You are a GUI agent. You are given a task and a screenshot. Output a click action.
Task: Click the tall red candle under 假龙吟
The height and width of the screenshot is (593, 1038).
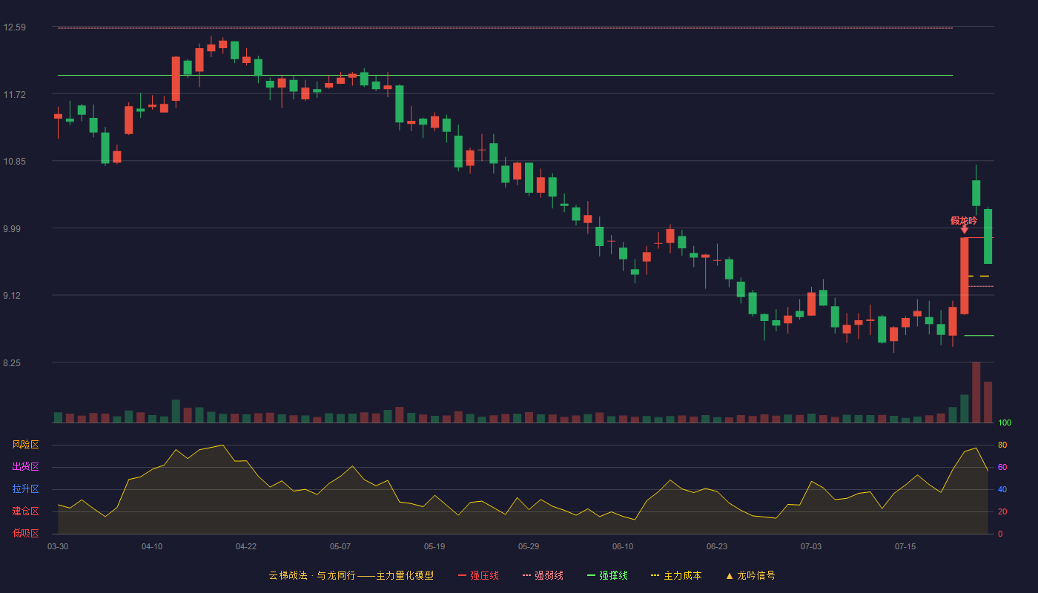[965, 276]
